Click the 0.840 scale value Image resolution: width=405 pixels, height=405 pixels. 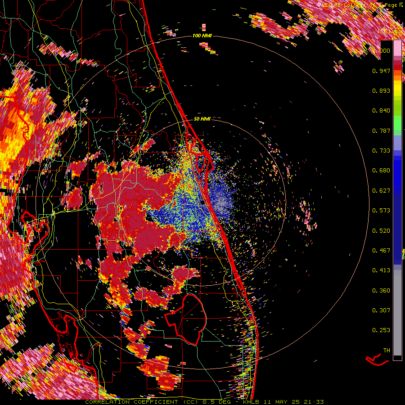pyautogui.click(x=381, y=111)
